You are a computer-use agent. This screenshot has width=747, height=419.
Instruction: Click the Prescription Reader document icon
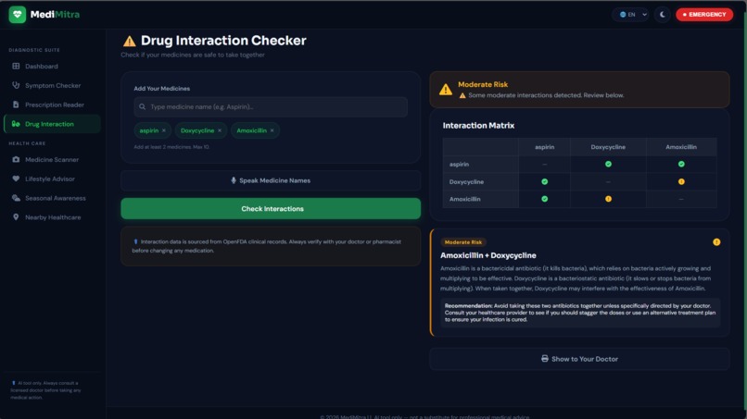tap(16, 105)
